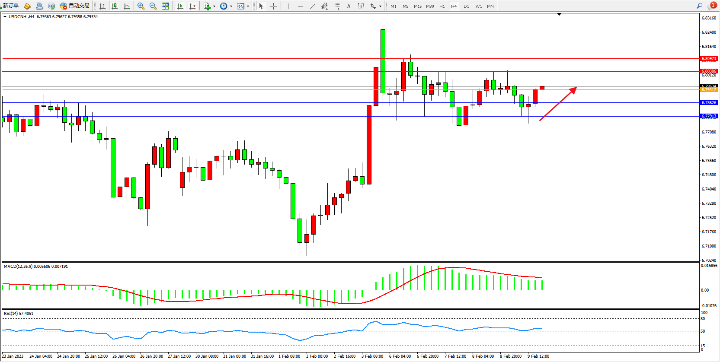Select the Fibonacci retracement tool
The width and height of the screenshot is (720, 362).
(336, 6)
